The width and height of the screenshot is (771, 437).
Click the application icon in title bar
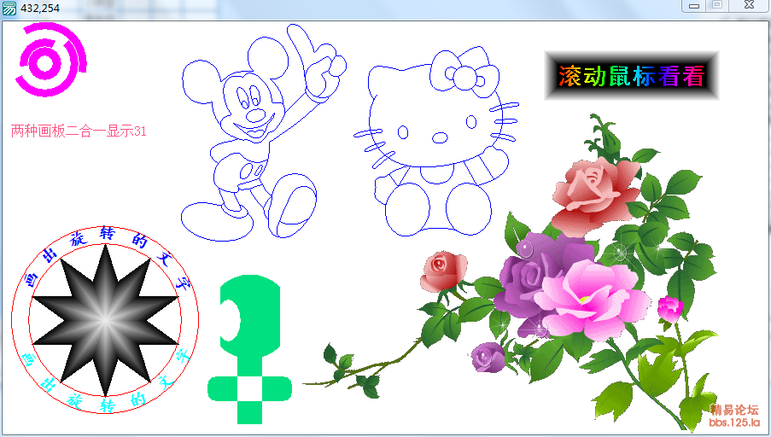9,8
